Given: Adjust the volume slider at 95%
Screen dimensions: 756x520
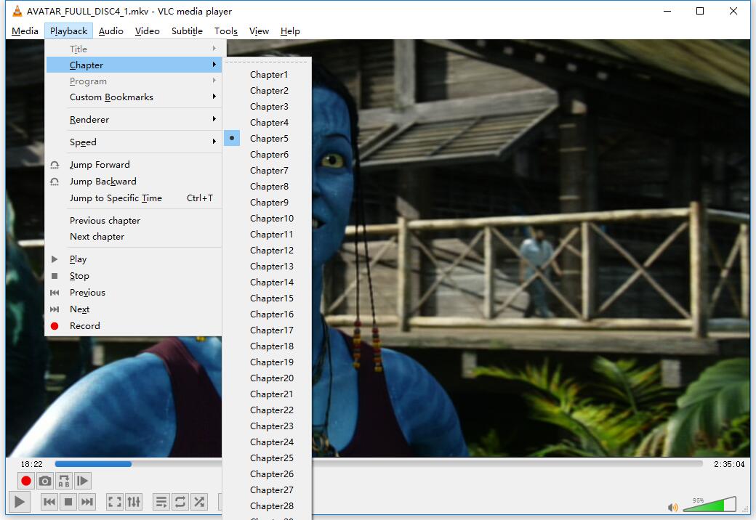Looking at the screenshot, I should 709,504.
